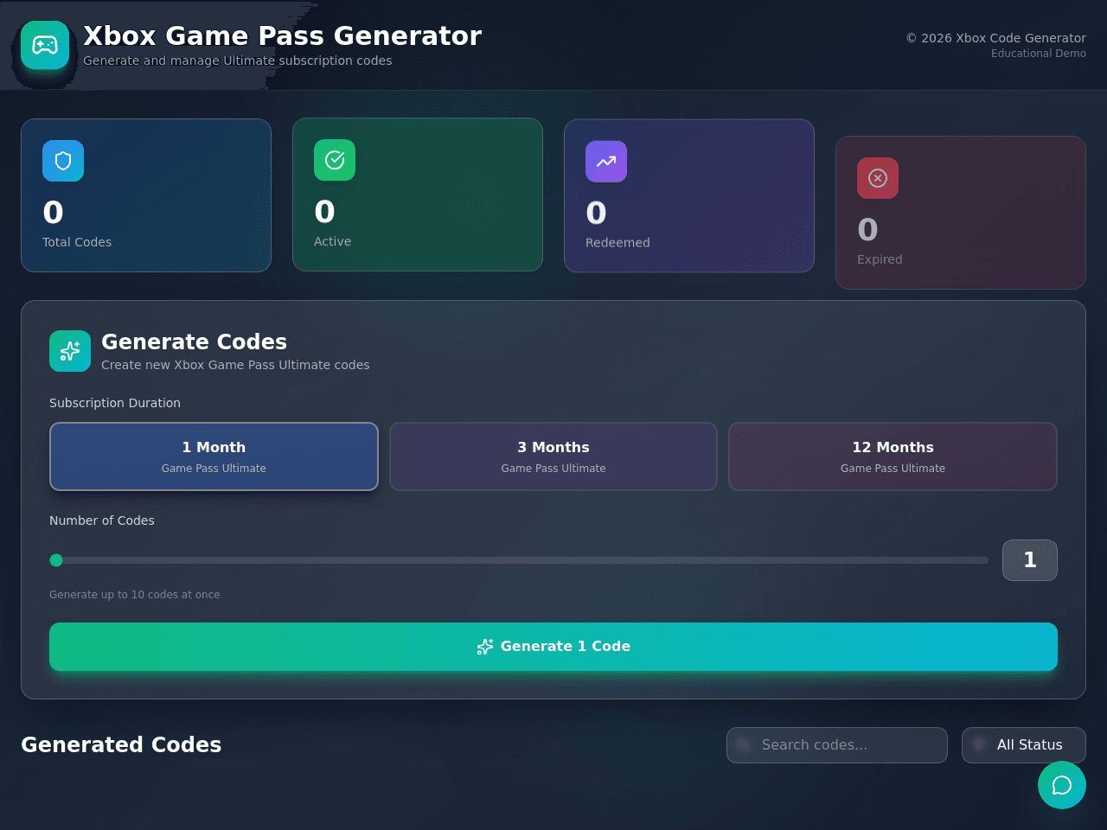Image resolution: width=1107 pixels, height=830 pixels.
Task: Click the Xbox Game Pass Generator title
Action: point(282,35)
